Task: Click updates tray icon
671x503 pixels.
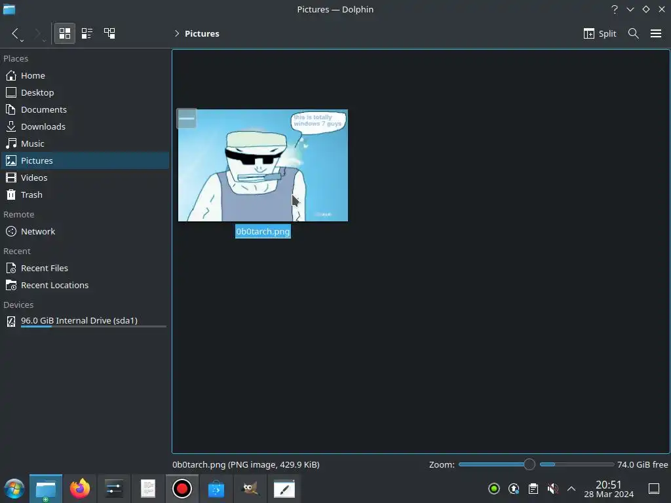Action: (x=514, y=489)
